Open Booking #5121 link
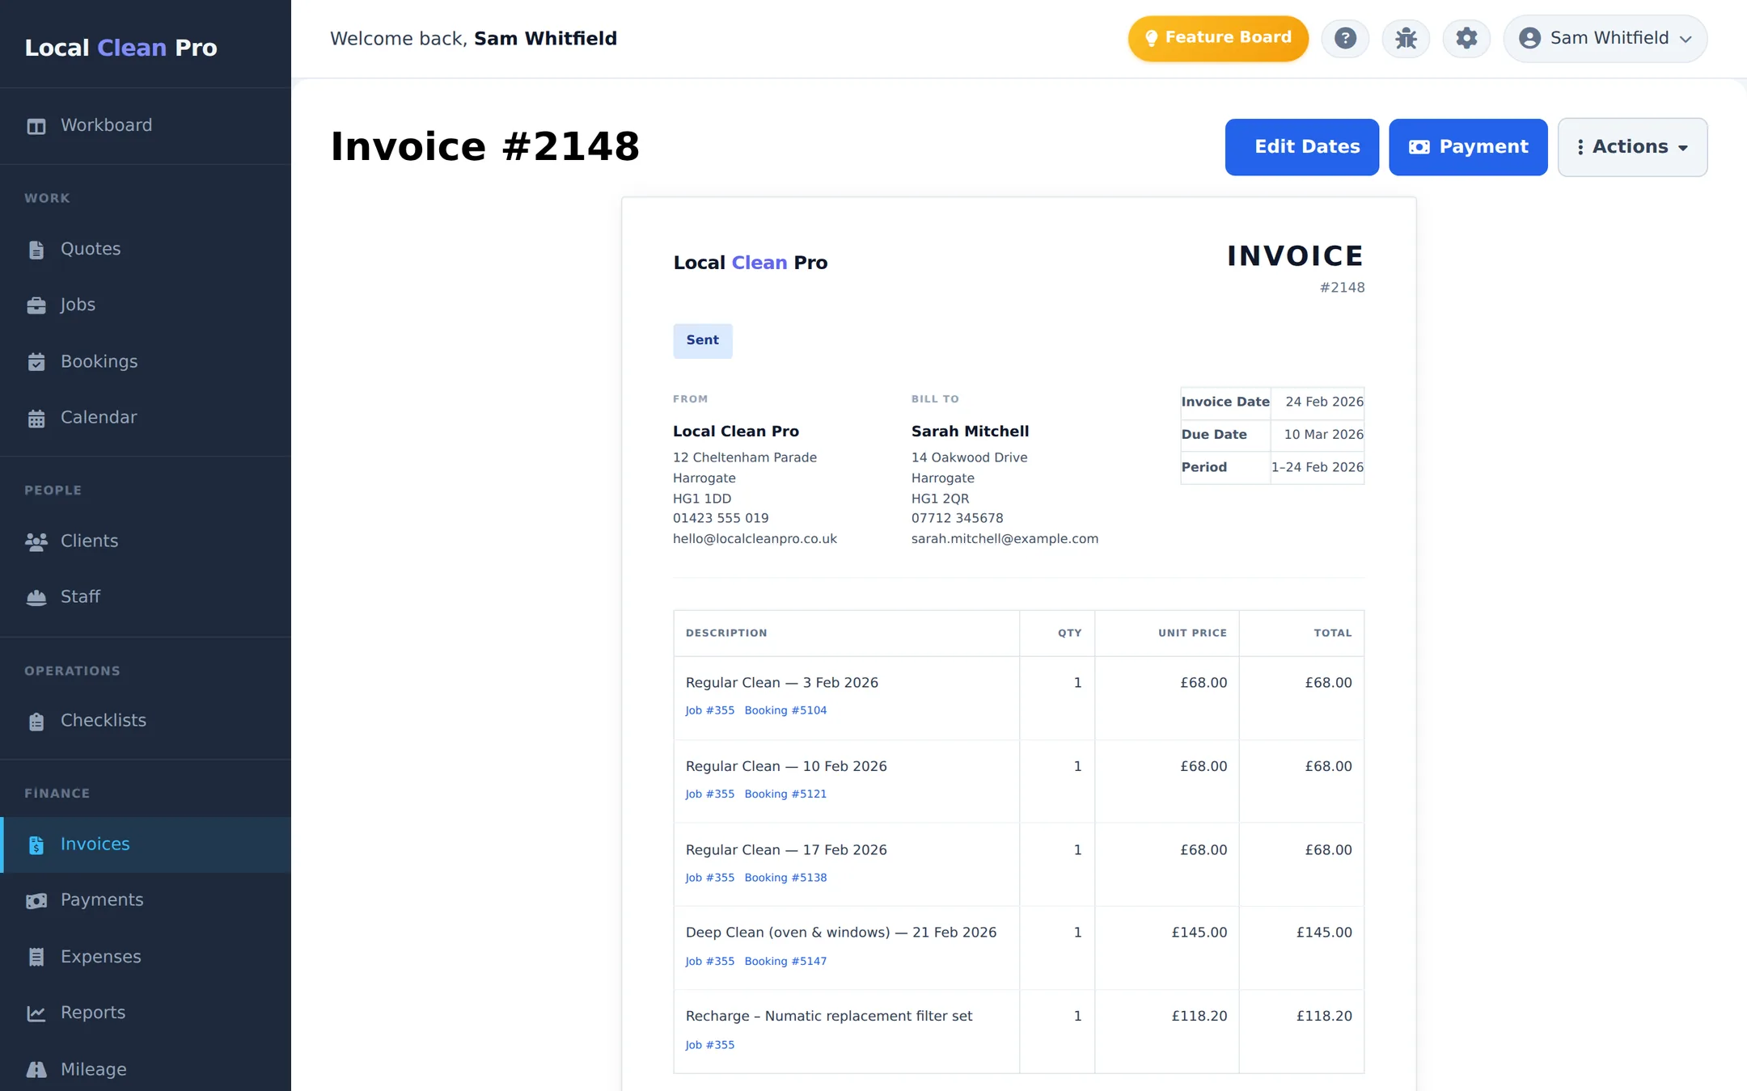1747x1091 pixels. point(785,794)
